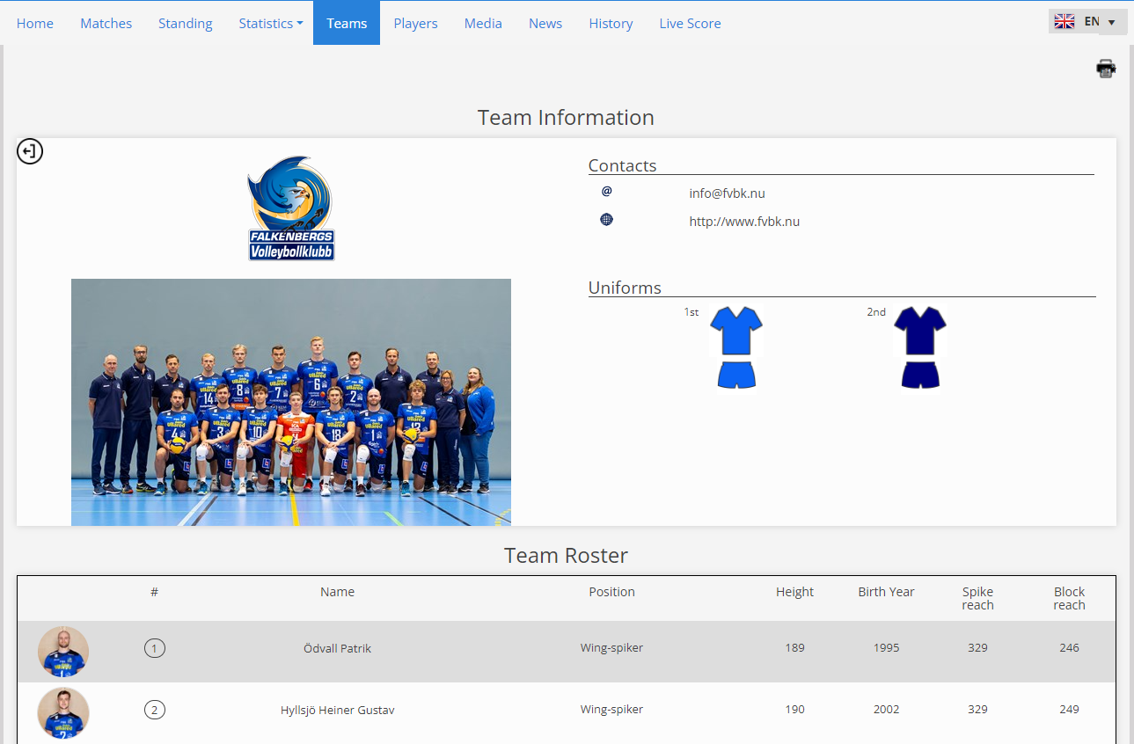
Task: Click jersey number 2 circle
Action: point(155,710)
